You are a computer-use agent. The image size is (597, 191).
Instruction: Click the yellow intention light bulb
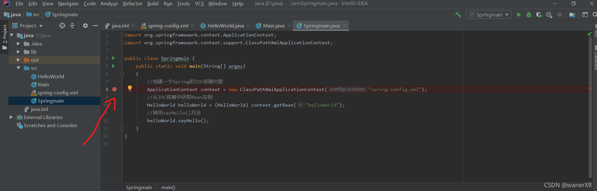130,88
